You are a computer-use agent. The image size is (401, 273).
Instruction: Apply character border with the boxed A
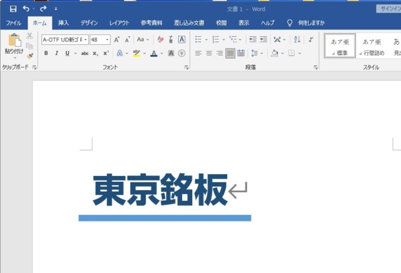point(181,40)
